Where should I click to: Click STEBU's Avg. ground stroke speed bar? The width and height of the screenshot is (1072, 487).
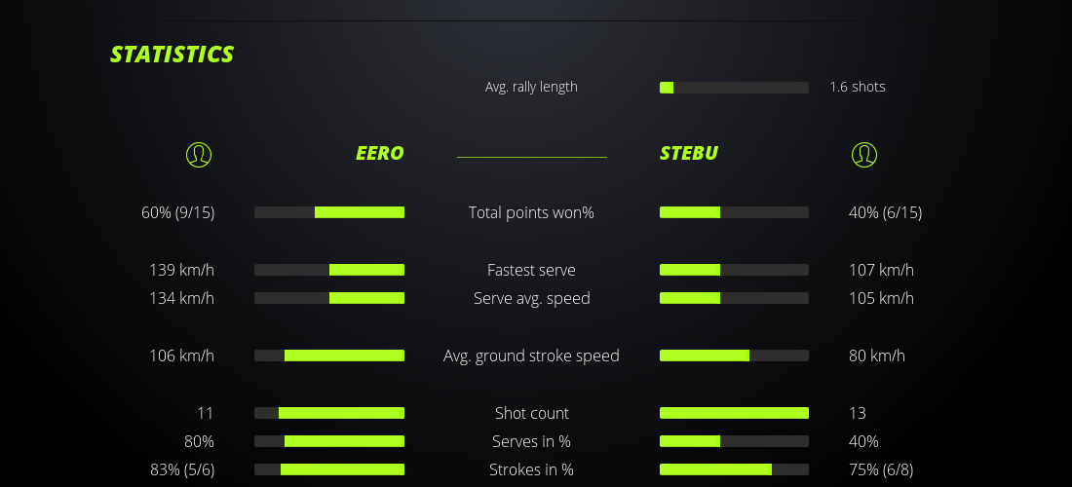point(734,356)
